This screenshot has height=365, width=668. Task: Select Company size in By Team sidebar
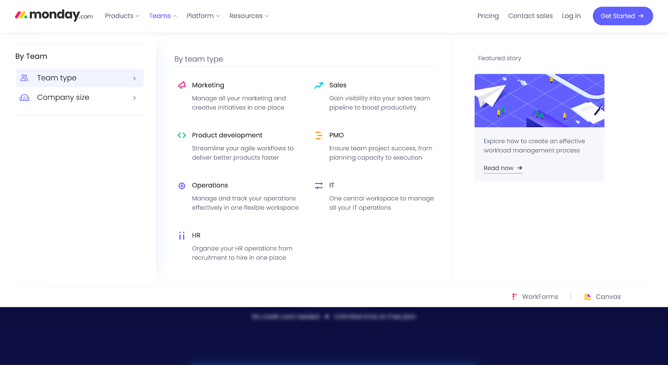point(80,98)
